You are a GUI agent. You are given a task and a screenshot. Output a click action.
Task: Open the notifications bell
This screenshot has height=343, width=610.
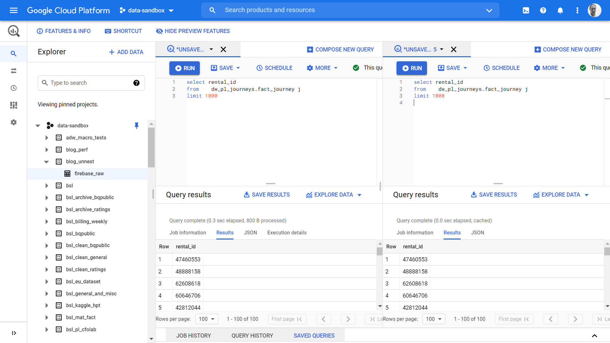coord(560,10)
